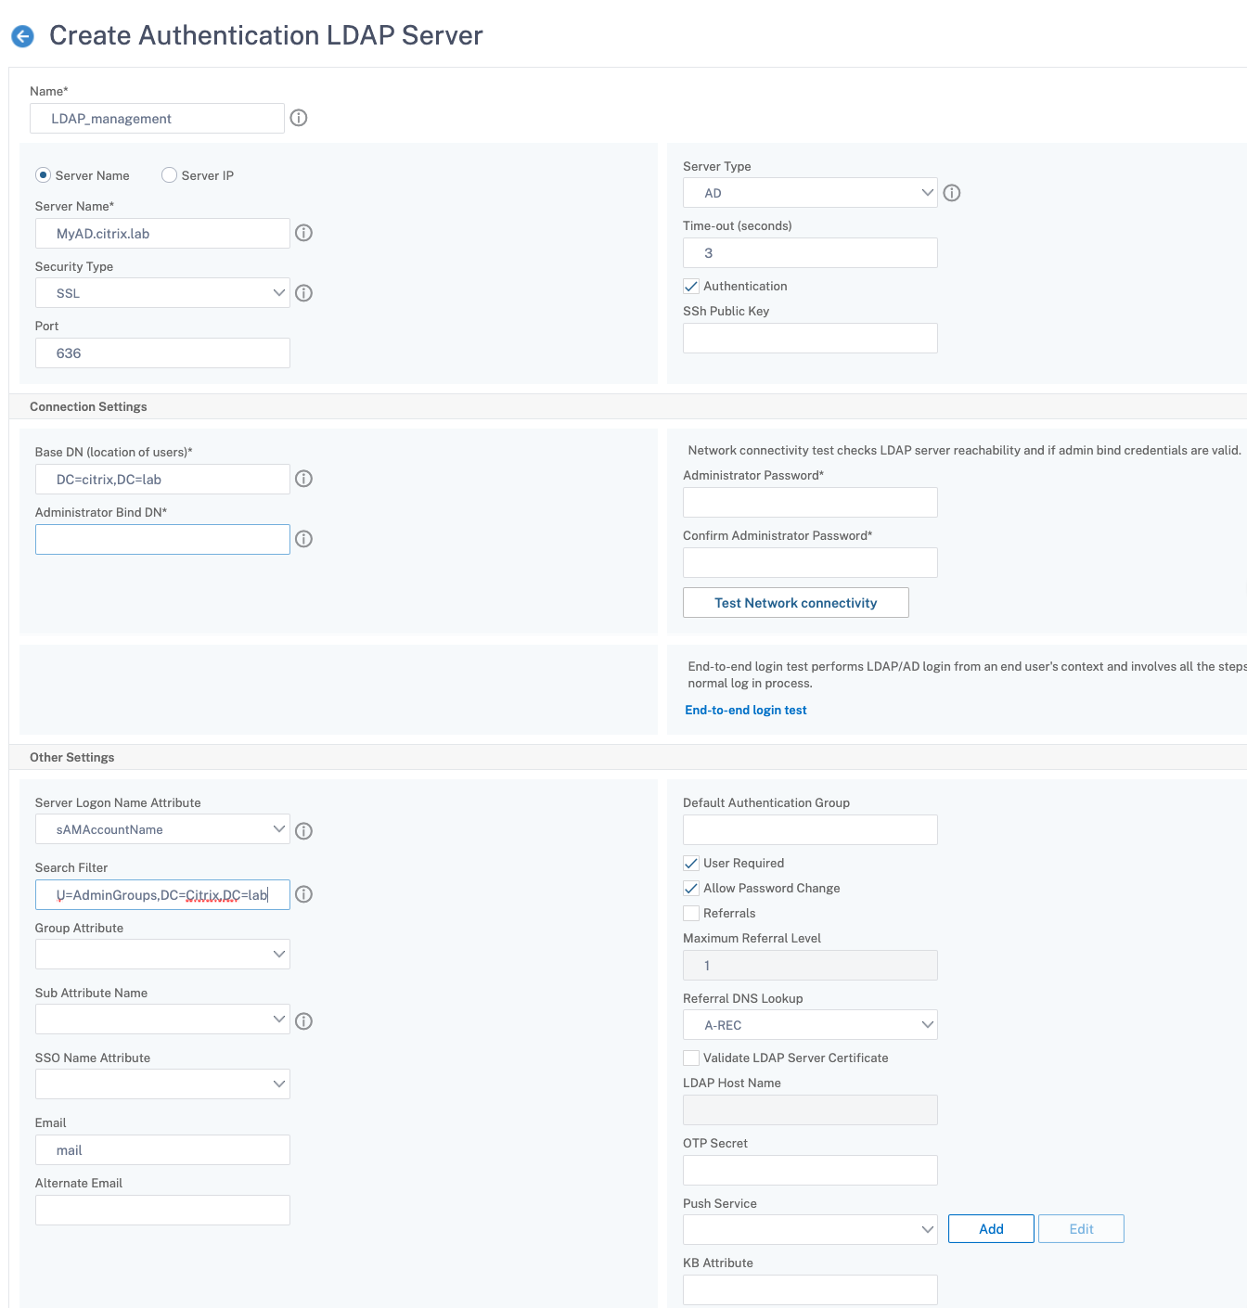Image resolution: width=1247 pixels, height=1308 pixels.
Task: Click the Alternate Email input field
Action: pos(162,1211)
